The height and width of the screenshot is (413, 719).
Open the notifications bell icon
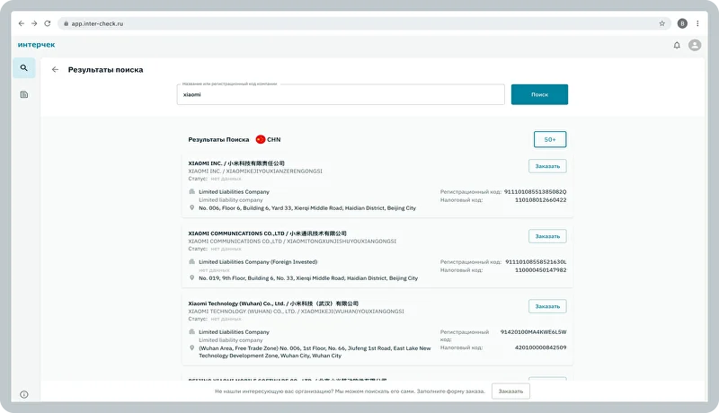(x=677, y=45)
